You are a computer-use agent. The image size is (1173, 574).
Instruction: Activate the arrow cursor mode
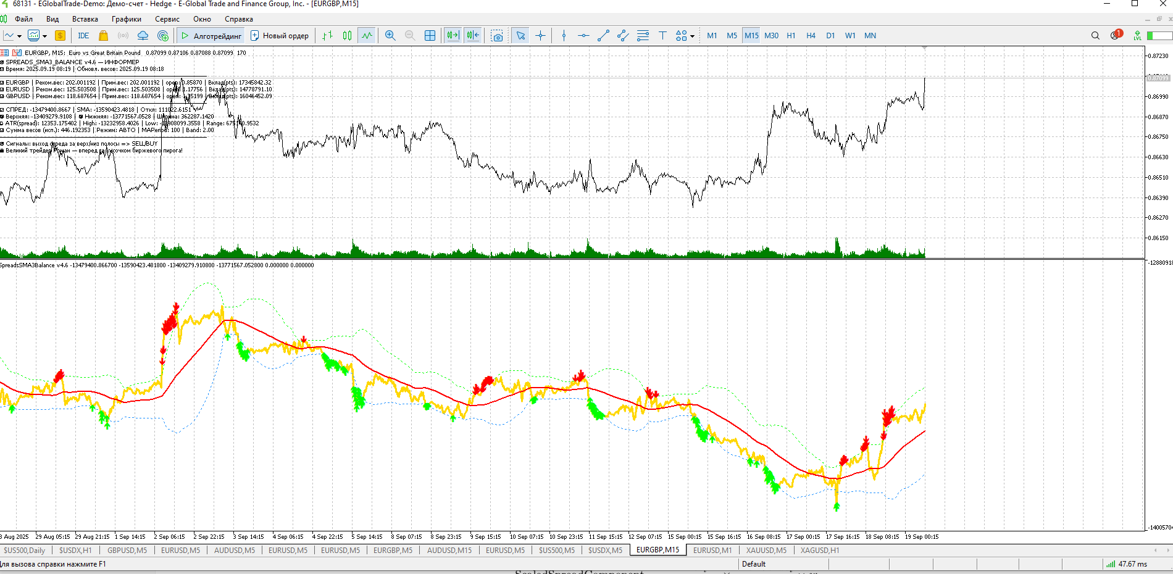click(520, 36)
